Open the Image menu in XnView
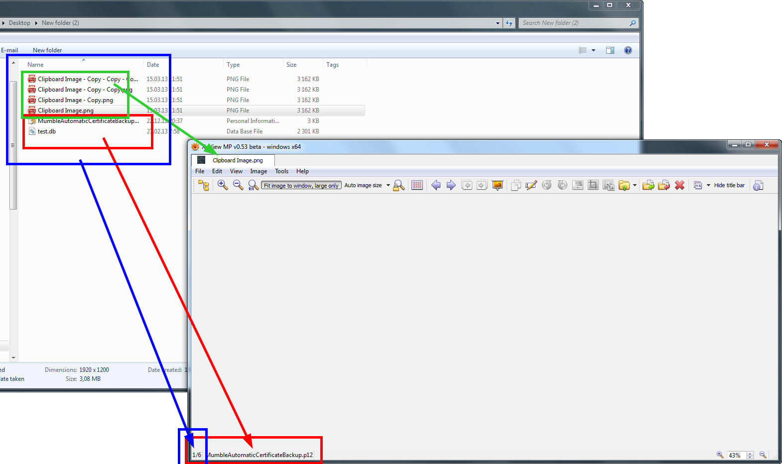Screen dimensions: 782x464 point(259,171)
